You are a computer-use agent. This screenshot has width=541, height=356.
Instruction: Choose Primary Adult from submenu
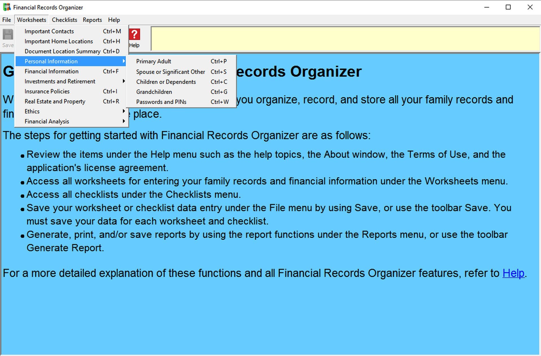point(181,61)
